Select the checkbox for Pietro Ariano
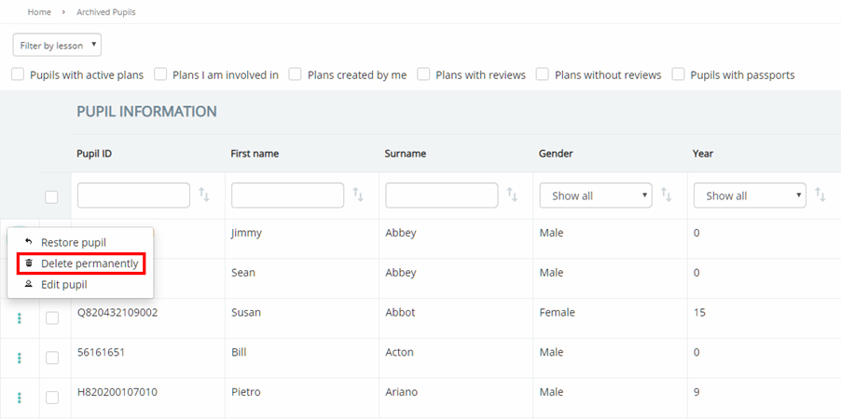 [x=52, y=398]
